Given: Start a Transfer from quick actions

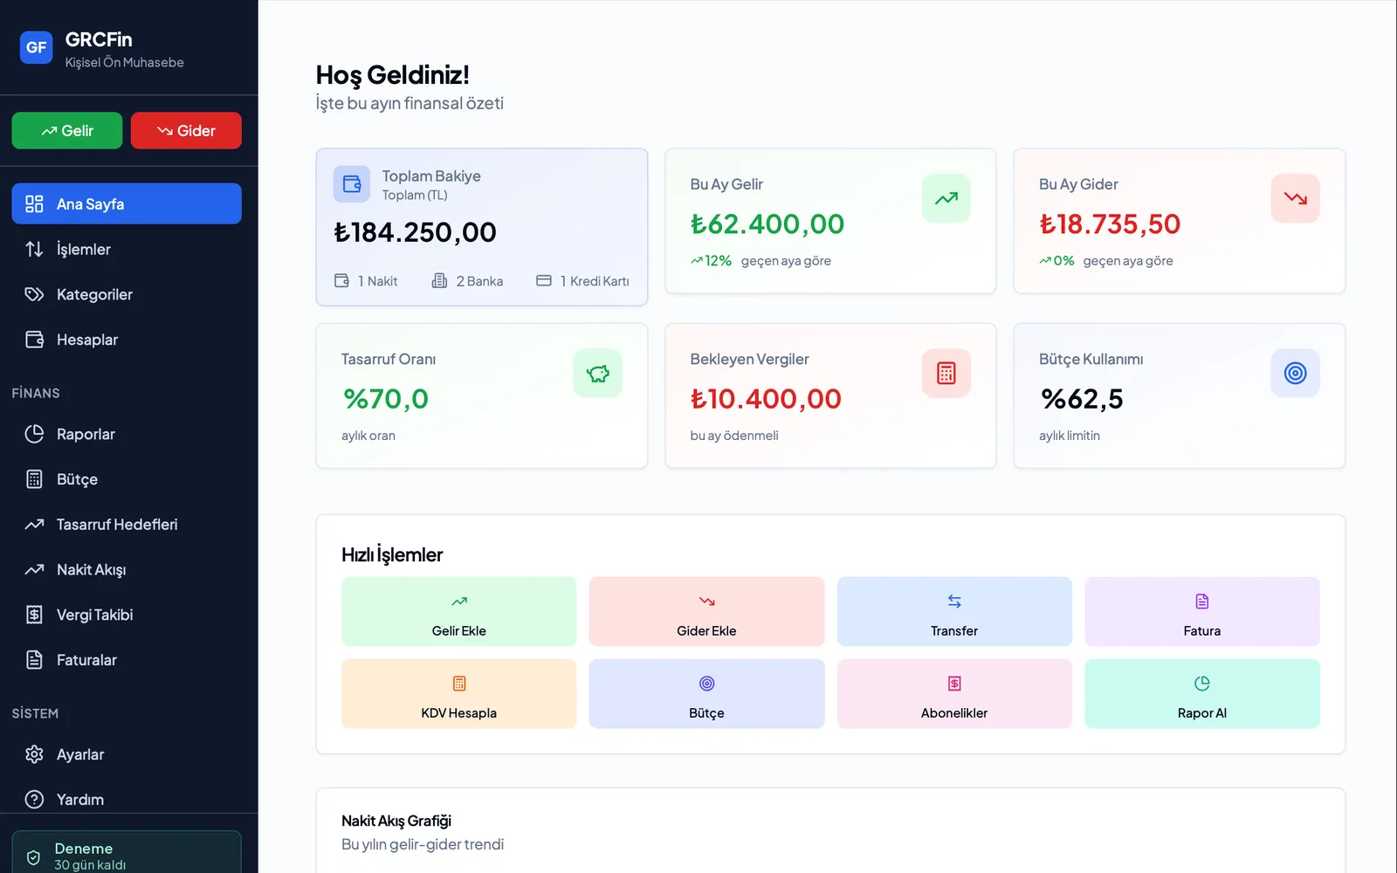Looking at the screenshot, I should click(x=954, y=611).
